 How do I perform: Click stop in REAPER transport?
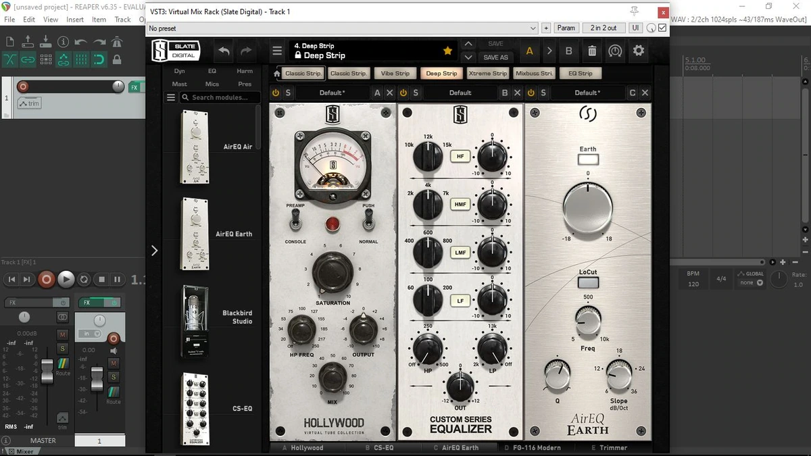[101, 279]
